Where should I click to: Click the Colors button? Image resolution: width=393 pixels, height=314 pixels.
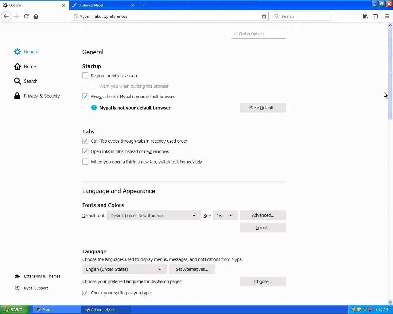(263, 228)
